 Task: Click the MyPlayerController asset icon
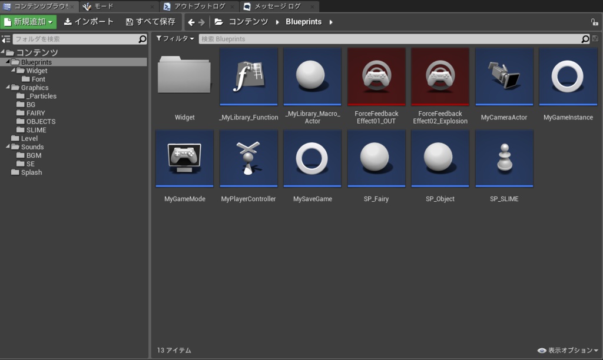click(249, 159)
